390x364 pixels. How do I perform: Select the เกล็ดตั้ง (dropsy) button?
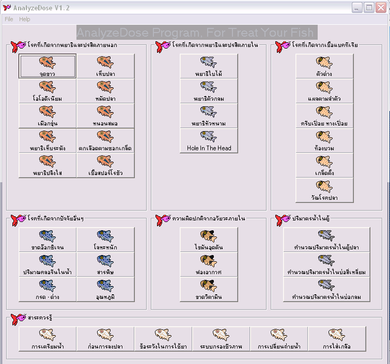tap(324, 165)
